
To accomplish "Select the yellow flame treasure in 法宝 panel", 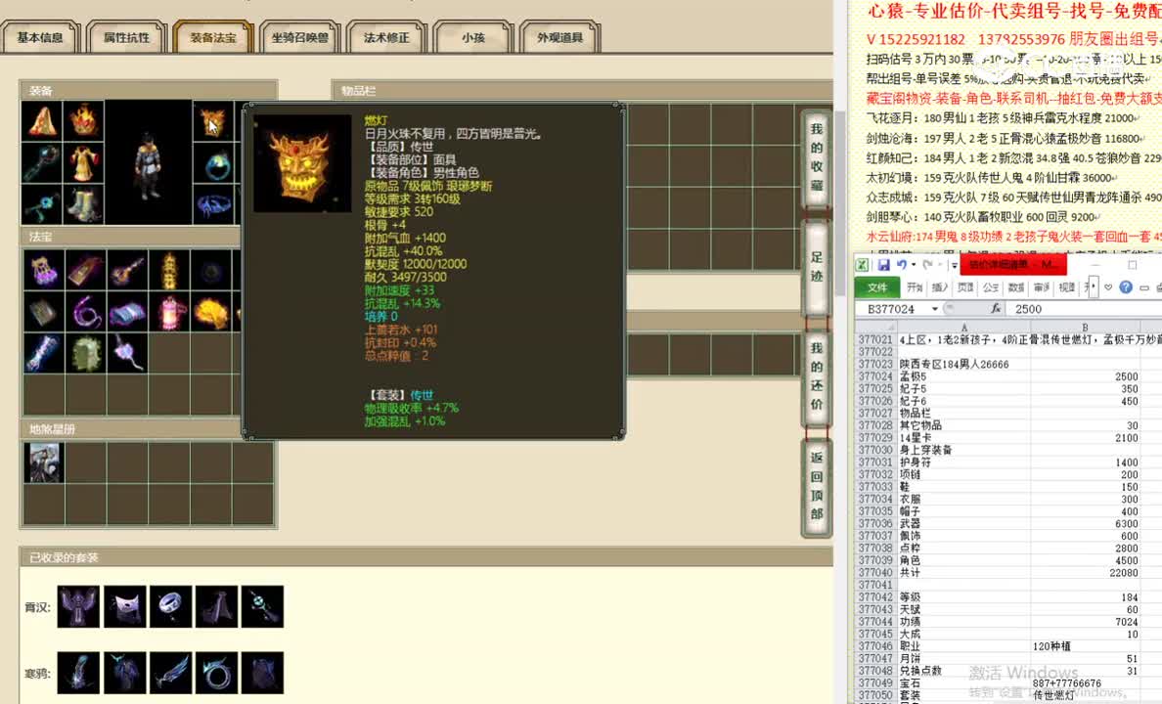I will coord(211,309).
